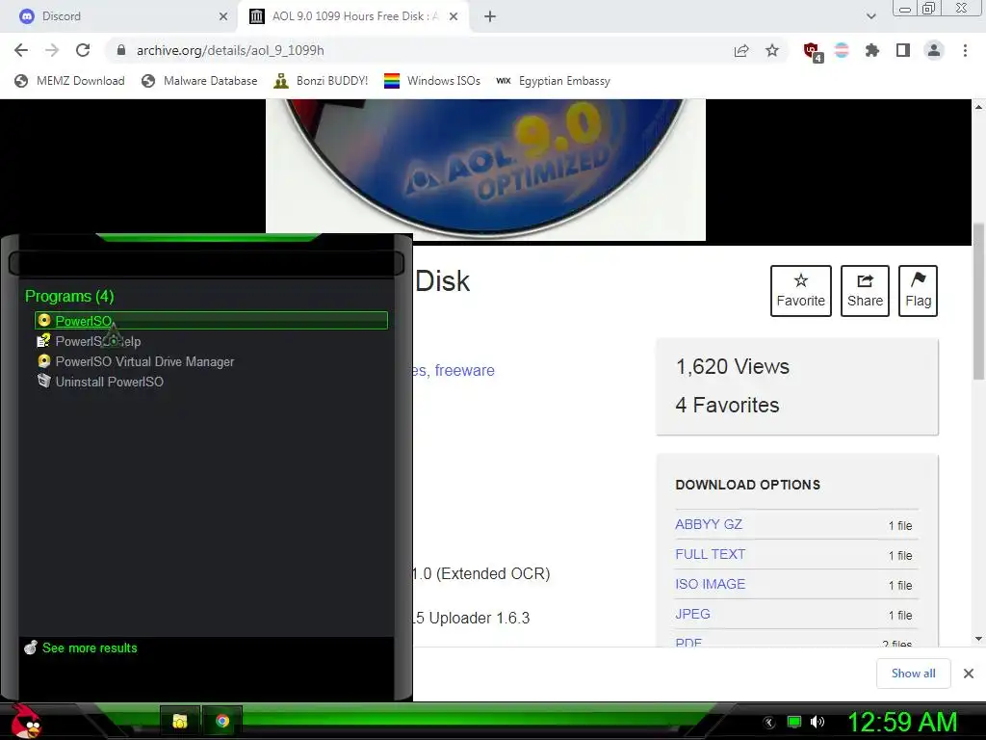Click the 1,620 Views text
This screenshot has width=986, height=740.
pos(732,366)
